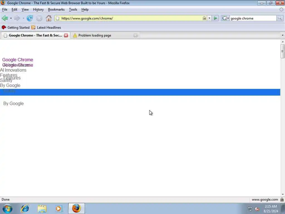Open the File menu
This screenshot has height=214, width=285.
[5, 9]
